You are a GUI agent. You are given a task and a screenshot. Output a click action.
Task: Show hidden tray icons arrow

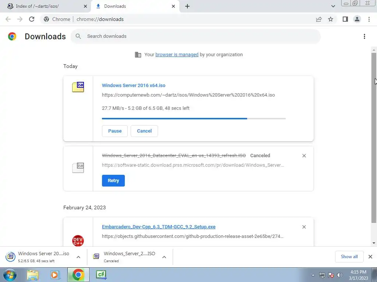point(313,275)
